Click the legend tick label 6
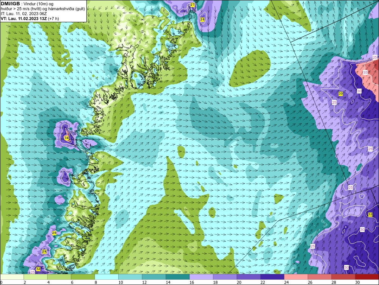The width and height of the screenshot is (379, 285). 72,282
